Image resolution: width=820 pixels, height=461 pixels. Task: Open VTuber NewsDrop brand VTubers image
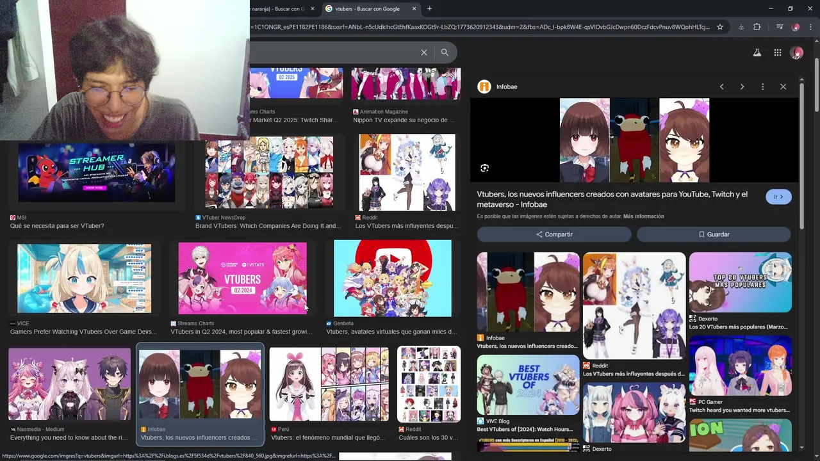coord(269,172)
